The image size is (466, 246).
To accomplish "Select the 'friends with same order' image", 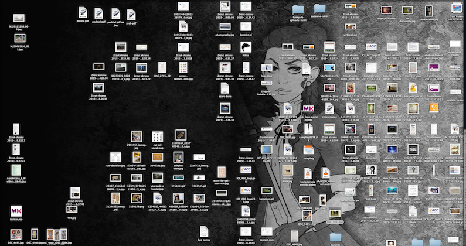I will [x=350, y=67].
